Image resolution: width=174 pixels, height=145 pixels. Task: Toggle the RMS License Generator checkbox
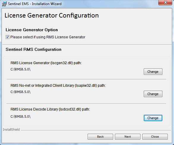[x=7, y=37]
